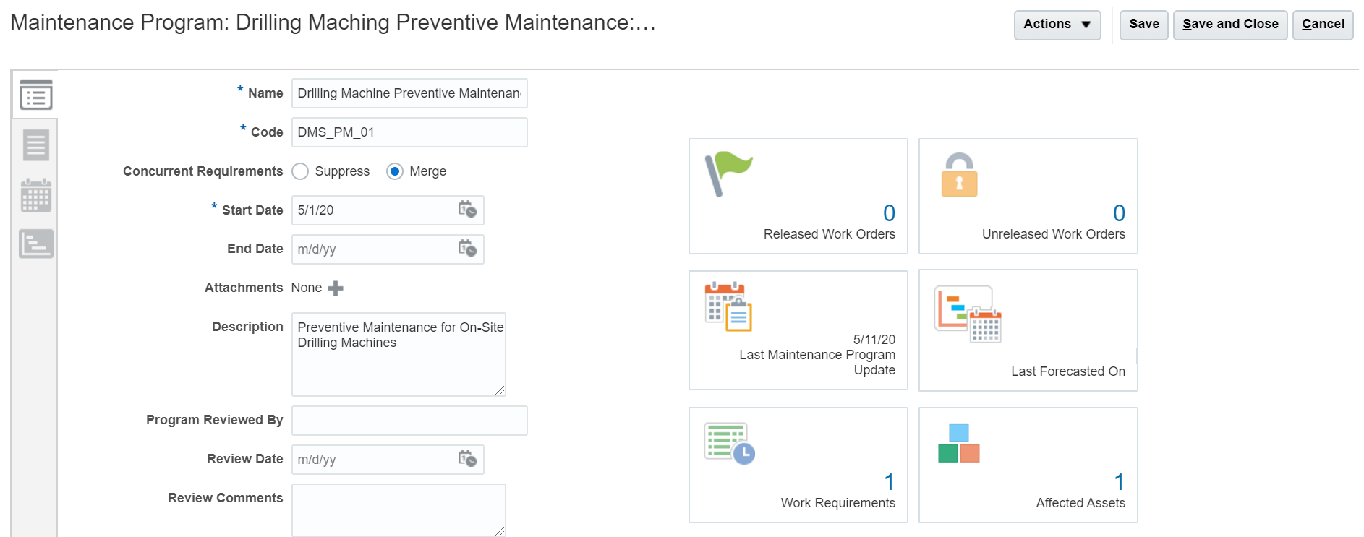Screen dimensions: 1364x537
Task: Open the Gantt forecast side tab icon
Action: [x=35, y=244]
